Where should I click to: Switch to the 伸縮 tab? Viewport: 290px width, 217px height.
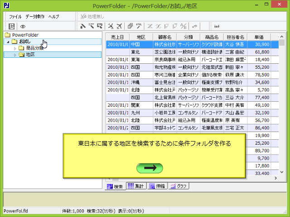(x=157, y=186)
